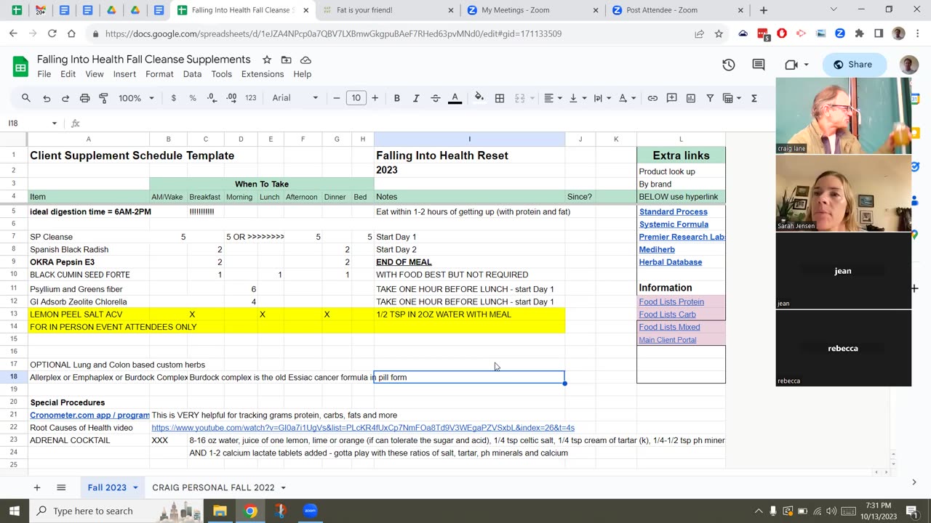
Task: Undo the last action
Action: (47, 98)
